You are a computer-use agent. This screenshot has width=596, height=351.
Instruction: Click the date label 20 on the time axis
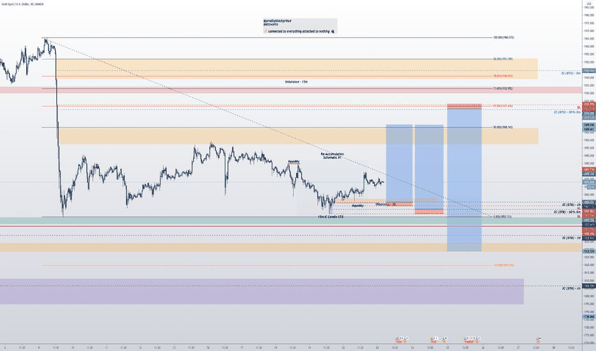[343, 348]
